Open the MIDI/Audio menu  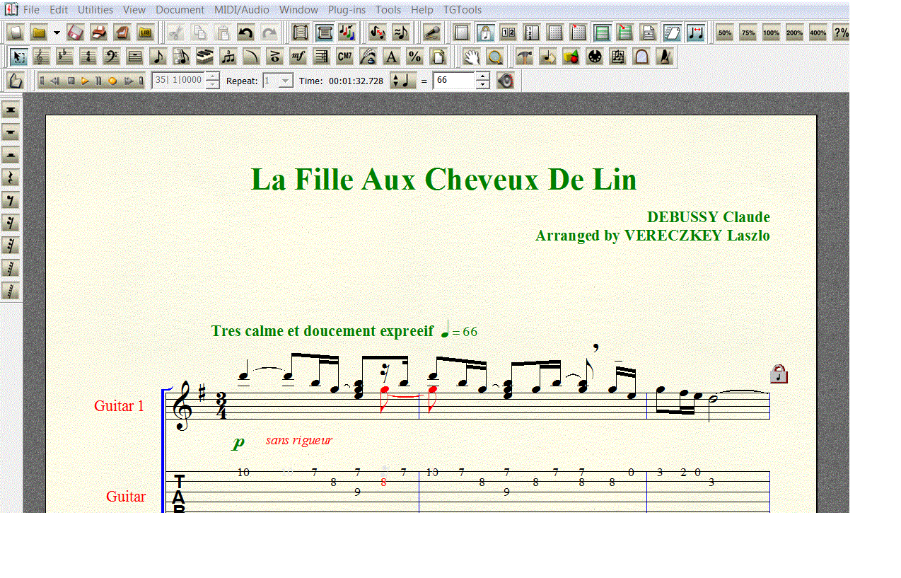tap(242, 10)
